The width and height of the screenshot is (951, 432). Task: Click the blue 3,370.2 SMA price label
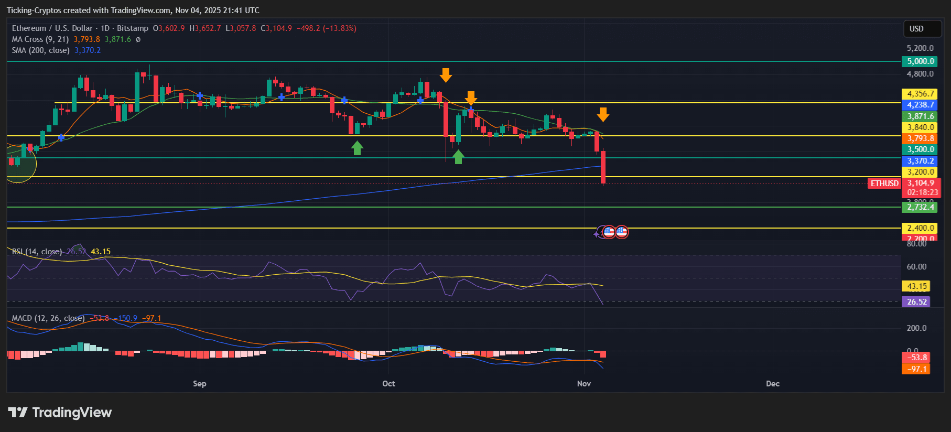pos(920,161)
